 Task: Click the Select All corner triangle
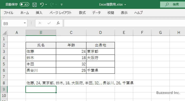pyautogui.click(x=5, y=33)
